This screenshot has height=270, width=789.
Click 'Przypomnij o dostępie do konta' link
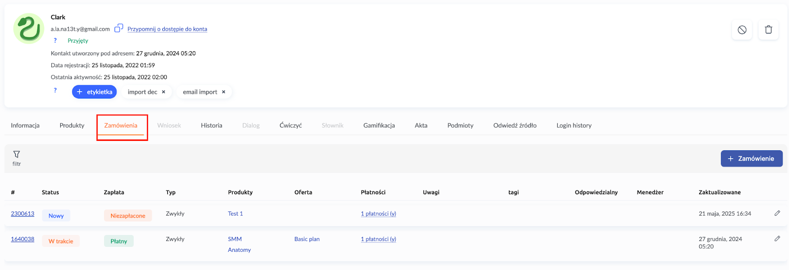(167, 29)
